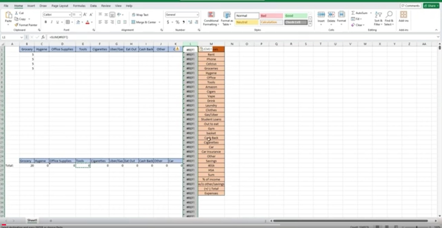Image resolution: width=442 pixels, height=228 pixels.
Task: Activate the Format Painter brush
Action: pos(16,25)
